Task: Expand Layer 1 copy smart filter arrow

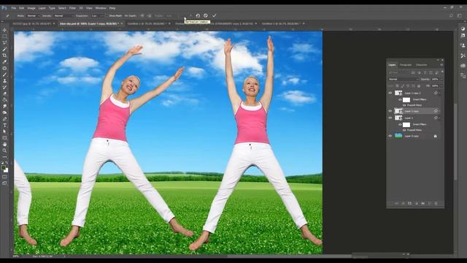Action: click(439, 111)
